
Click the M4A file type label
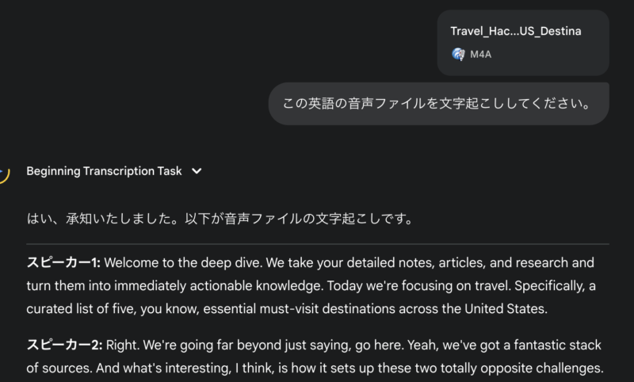(481, 54)
